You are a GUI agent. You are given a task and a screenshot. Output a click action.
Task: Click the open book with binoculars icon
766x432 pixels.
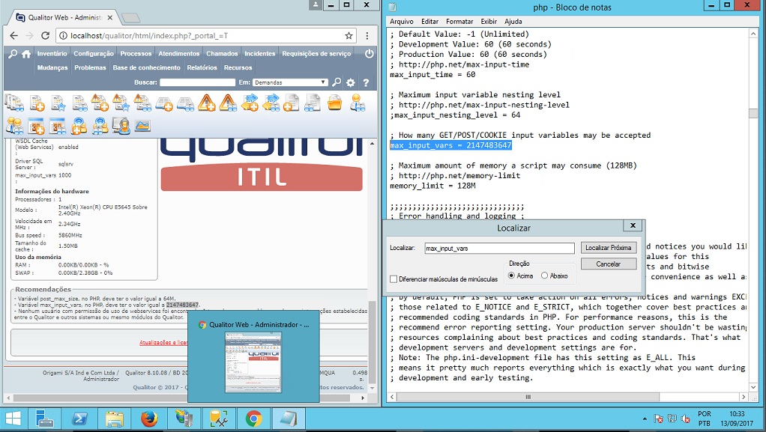186,103
